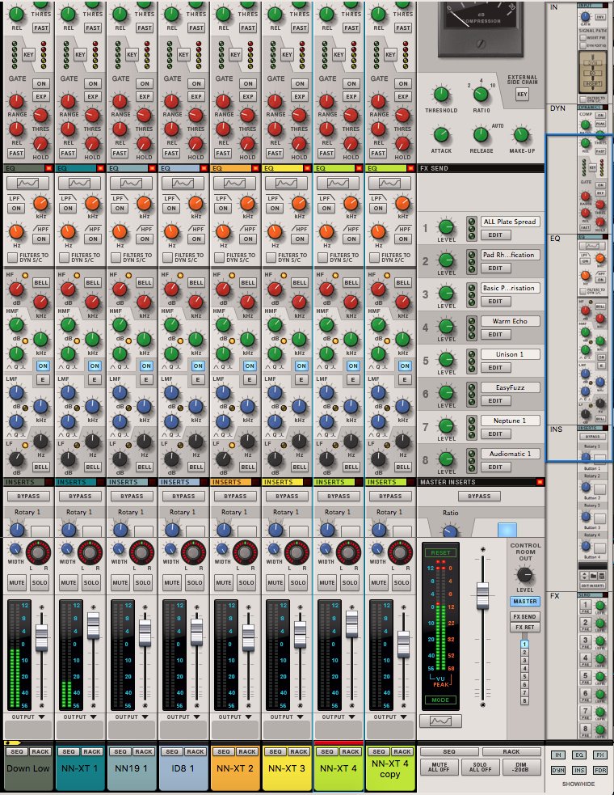The width and height of the screenshot is (614, 795).
Task: Reset the master meter peak with RESET
Action: [440, 552]
